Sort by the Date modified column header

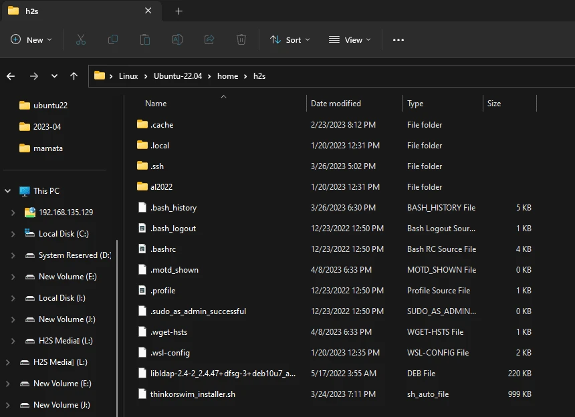click(x=335, y=103)
